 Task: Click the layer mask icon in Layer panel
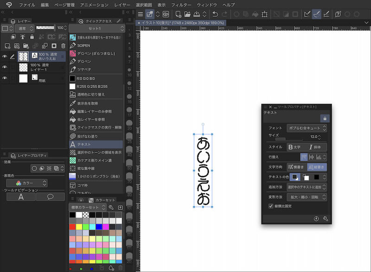[54, 45]
